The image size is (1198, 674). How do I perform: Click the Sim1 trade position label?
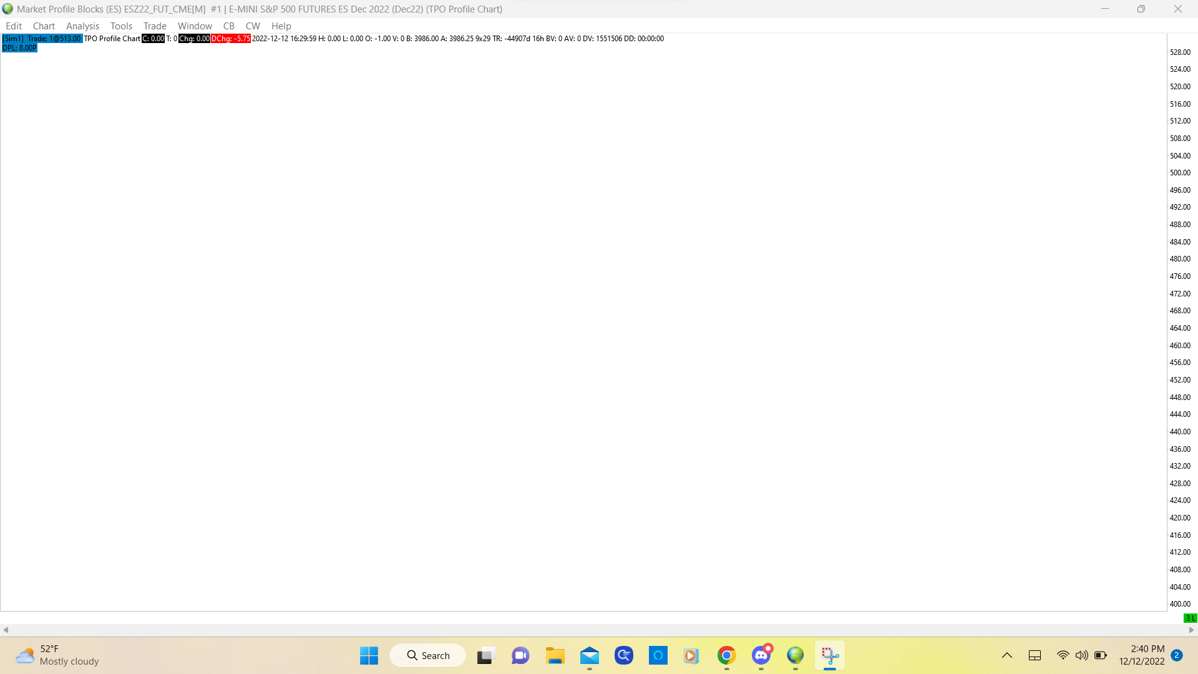tap(42, 39)
